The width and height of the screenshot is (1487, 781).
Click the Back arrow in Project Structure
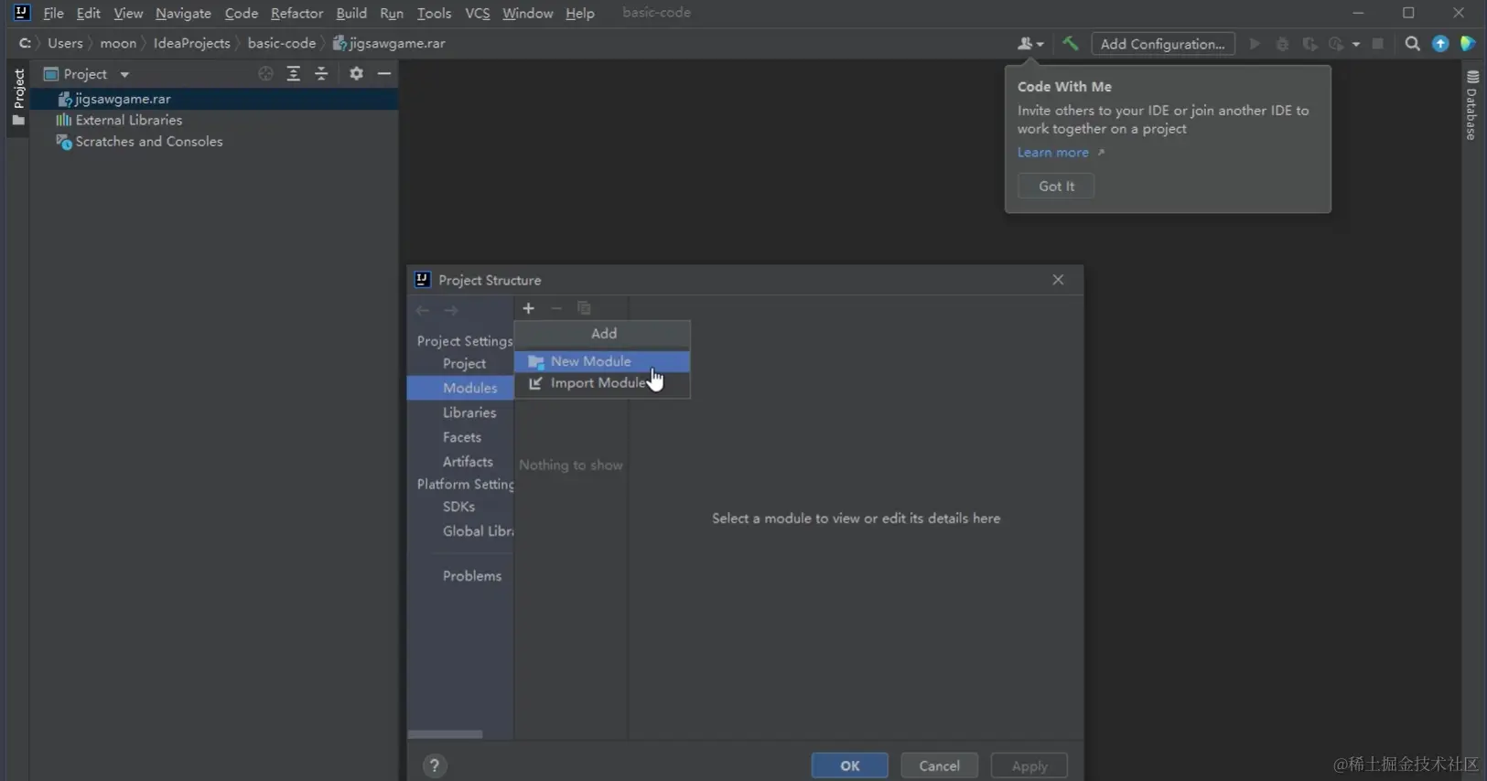pyautogui.click(x=423, y=310)
